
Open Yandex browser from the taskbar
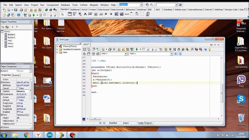tap(38, 135)
